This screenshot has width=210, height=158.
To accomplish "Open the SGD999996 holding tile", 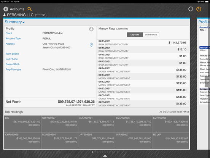I will pos(134,124).
